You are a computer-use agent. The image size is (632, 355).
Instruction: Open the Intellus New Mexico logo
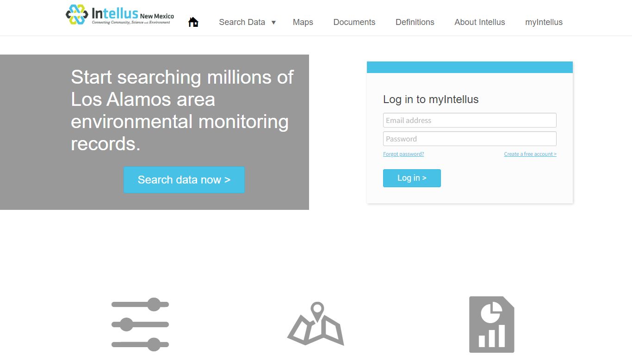pos(120,15)
